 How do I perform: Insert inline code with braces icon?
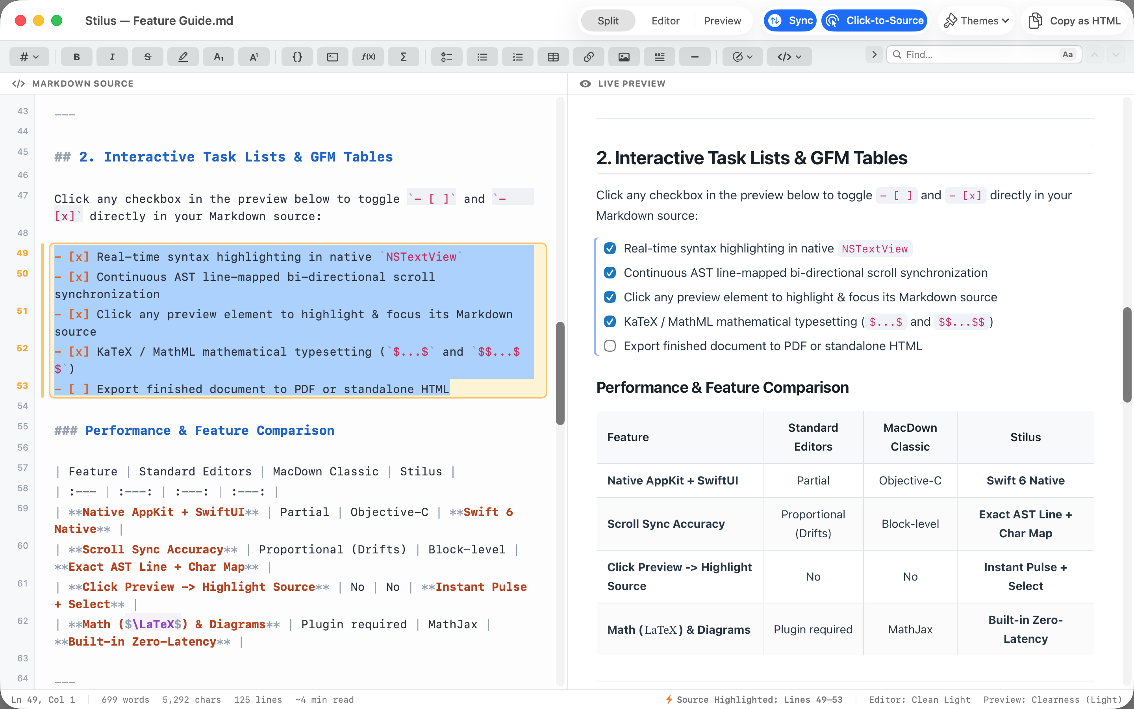(x=297, y=57)
